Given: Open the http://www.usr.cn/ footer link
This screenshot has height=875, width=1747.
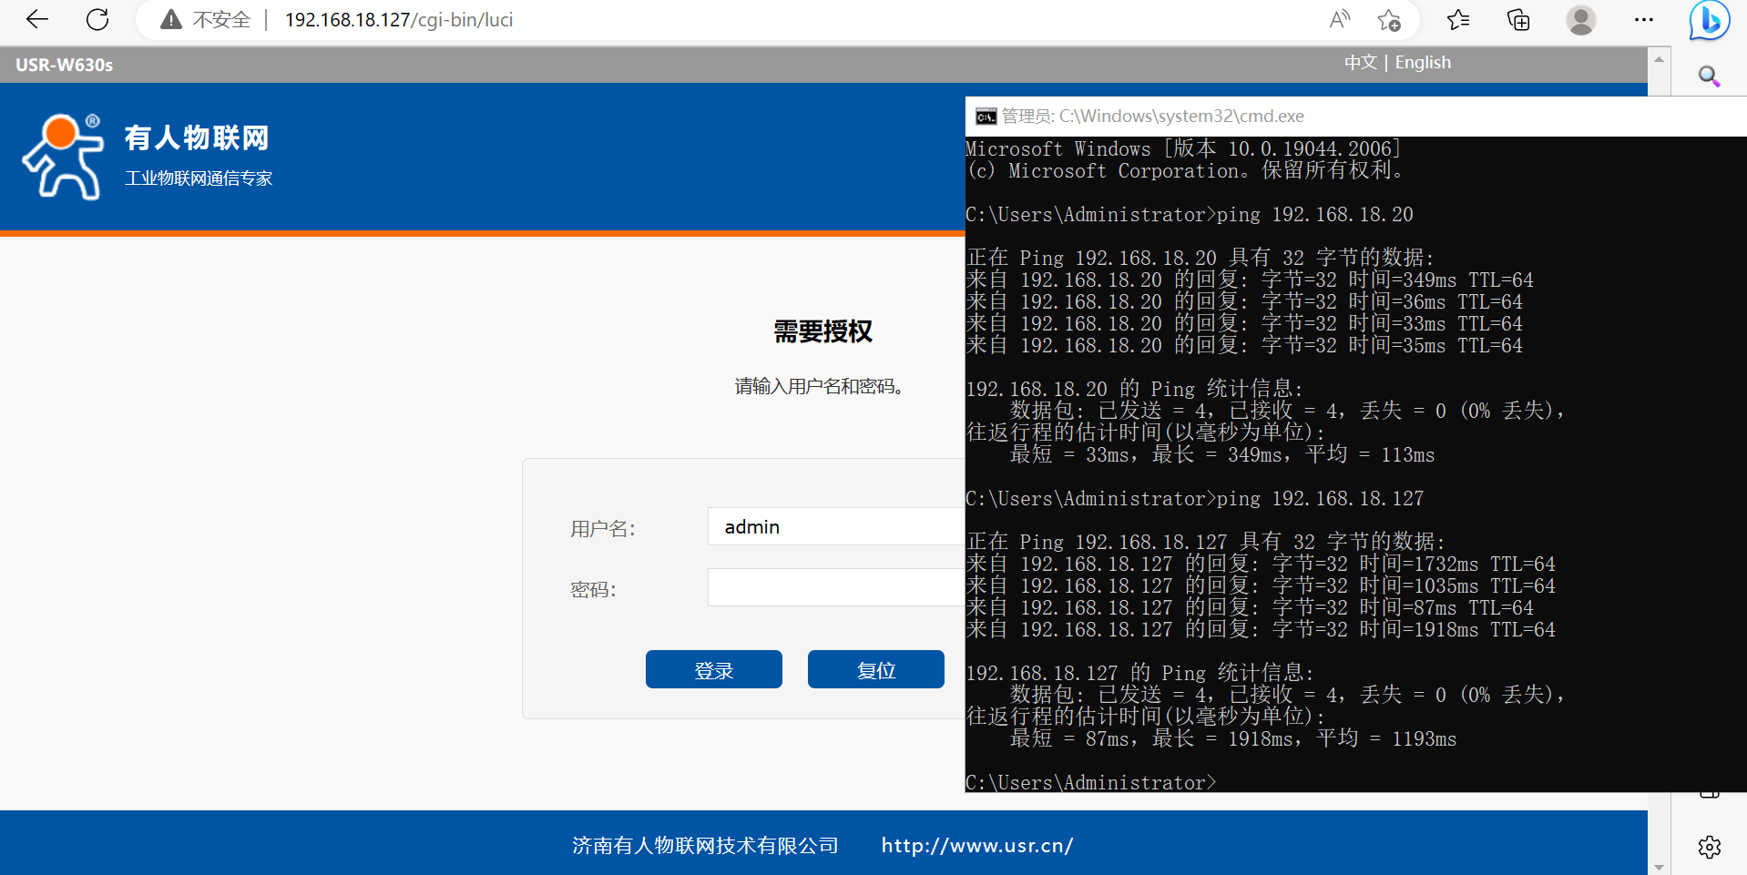Looking at the screenshot, I should pos(976,846).
